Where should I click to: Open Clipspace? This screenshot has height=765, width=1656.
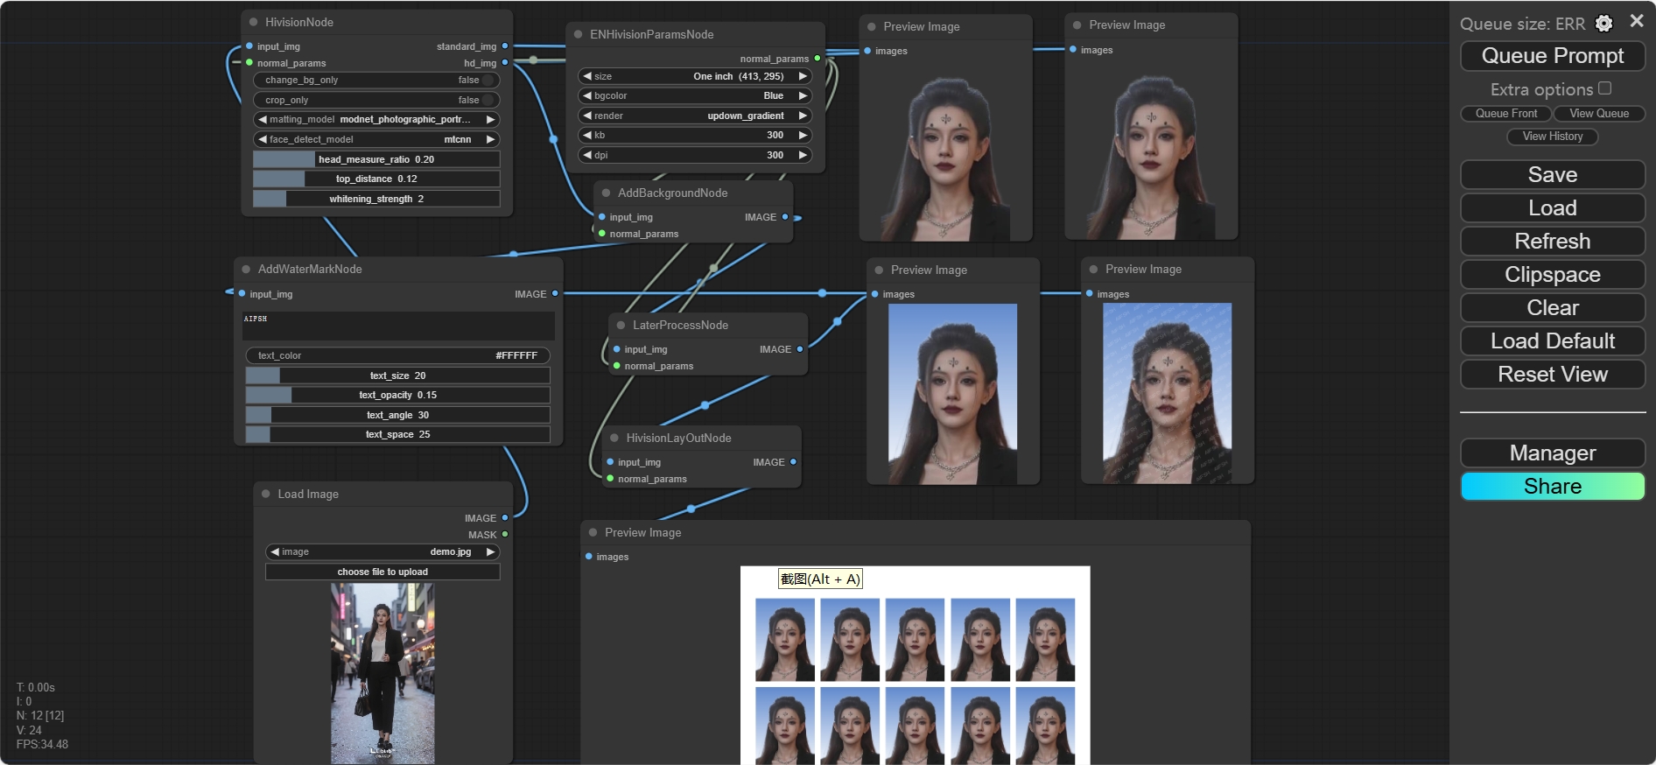tap(1553, 275)
